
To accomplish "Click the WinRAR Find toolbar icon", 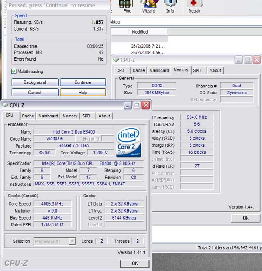I will 127,6.
